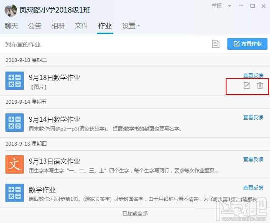The width and height of the screenshot is (270, 223).
Task: Click the 周四数作 description text
Action: (x=143, y=199)
